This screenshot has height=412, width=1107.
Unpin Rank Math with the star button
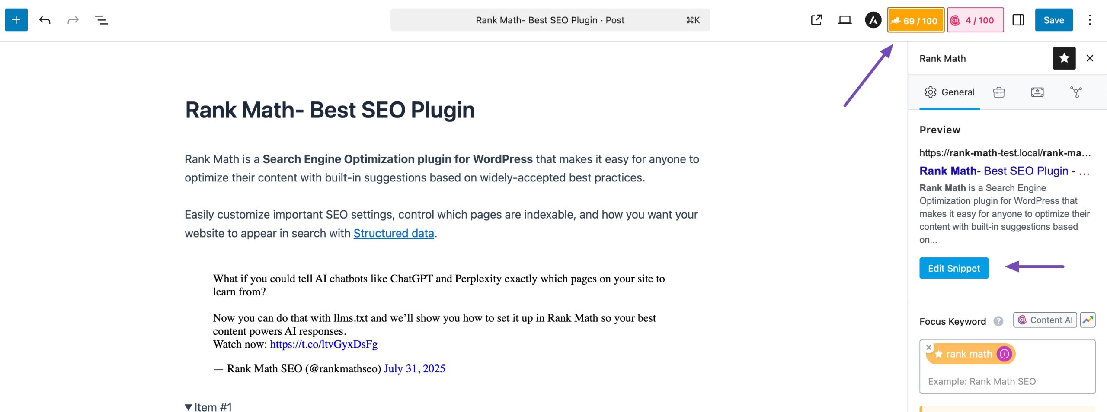[x=1064, y=58]
